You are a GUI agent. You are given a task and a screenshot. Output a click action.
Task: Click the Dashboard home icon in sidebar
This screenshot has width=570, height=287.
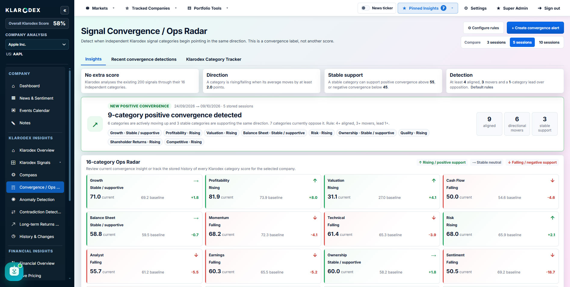click(x=13, y=86)
